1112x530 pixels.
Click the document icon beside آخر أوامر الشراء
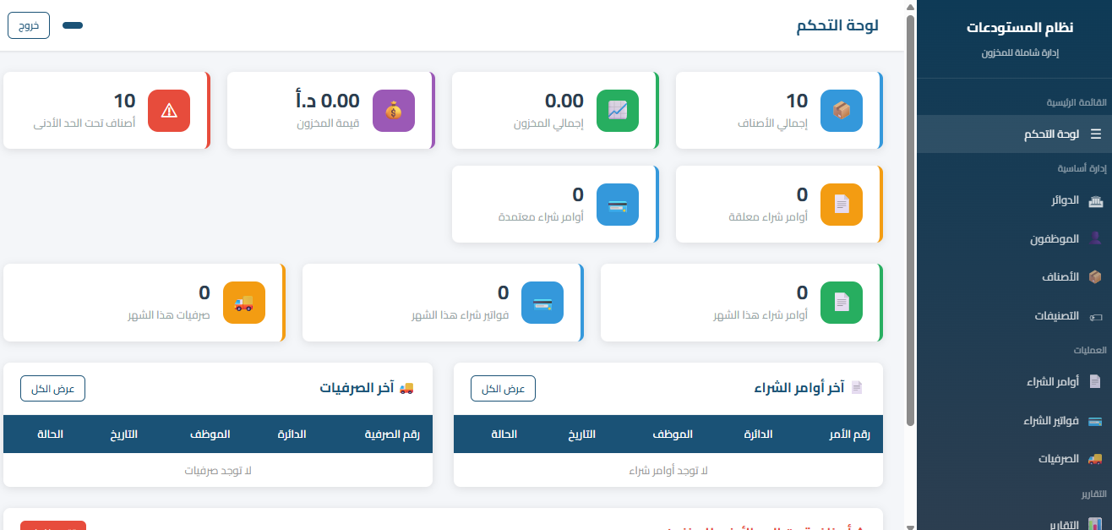click(x=857, y=388)
